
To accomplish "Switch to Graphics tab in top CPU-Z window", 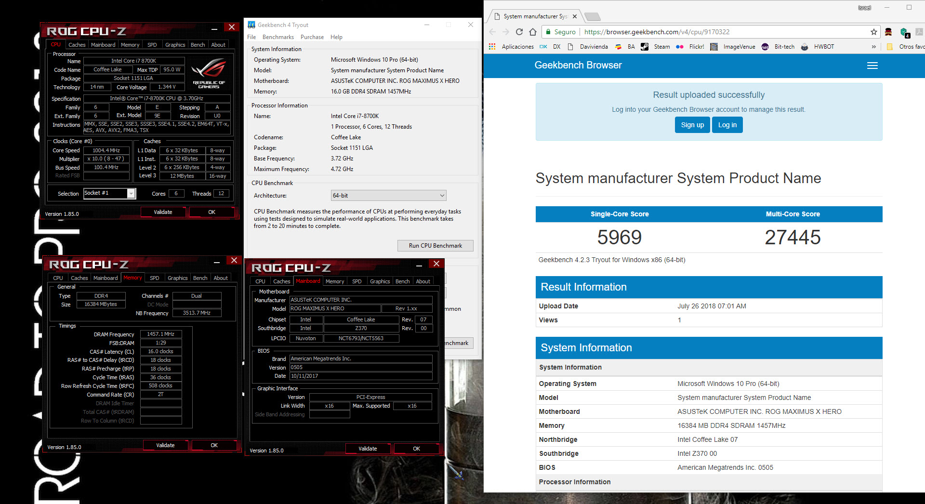I will [175, 45].
